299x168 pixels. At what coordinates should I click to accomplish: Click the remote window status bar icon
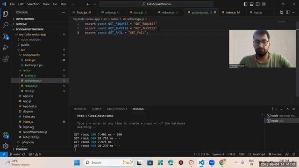[4, 154]
